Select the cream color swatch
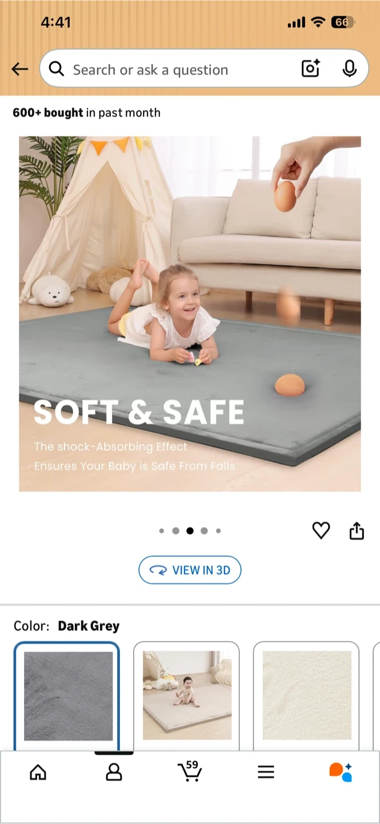The width and height of the screenshot is (380, 824). (x=307, y=695)
